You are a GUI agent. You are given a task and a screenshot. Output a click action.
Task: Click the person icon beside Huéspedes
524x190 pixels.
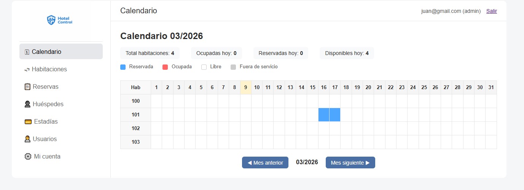pyautogui.click(x=27, y=104)
